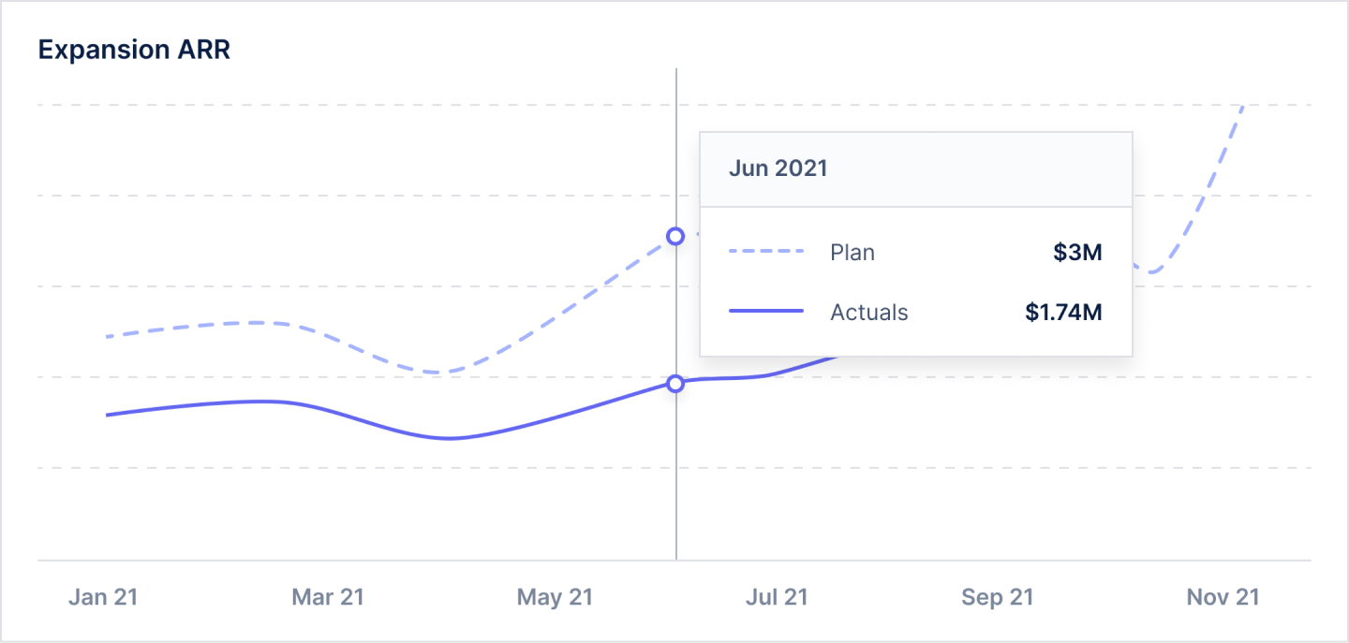Click the Plan data point marker on the crosshair
The width and height of the screenshot is (1349, 643).
675,236
